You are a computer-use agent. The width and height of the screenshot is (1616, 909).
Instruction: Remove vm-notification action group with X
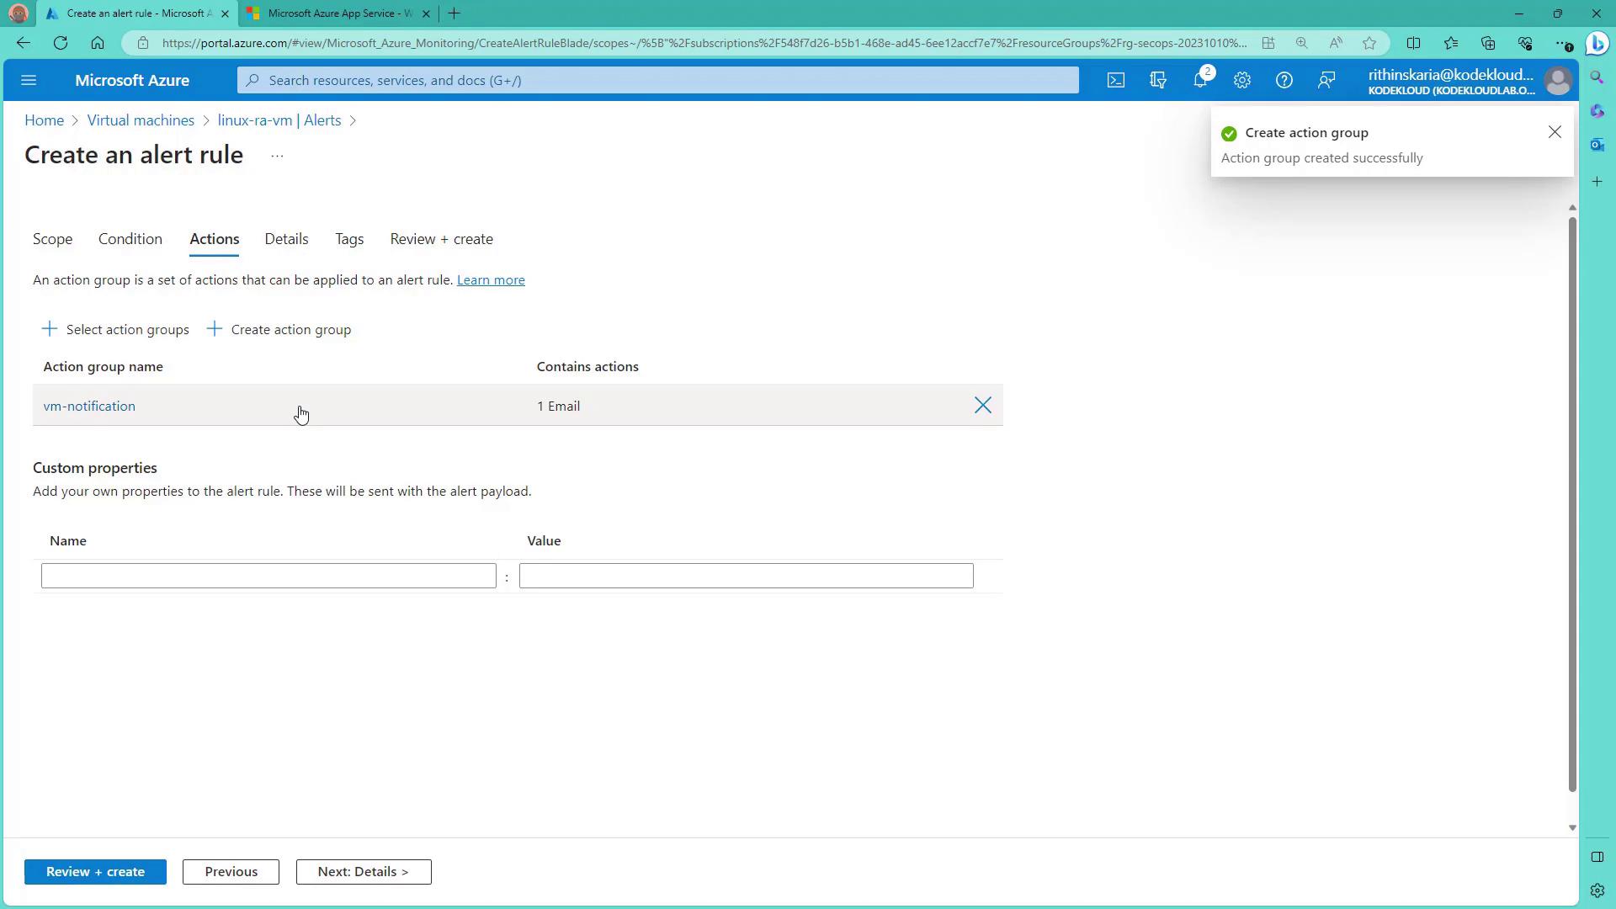click(x=982, y=406)
